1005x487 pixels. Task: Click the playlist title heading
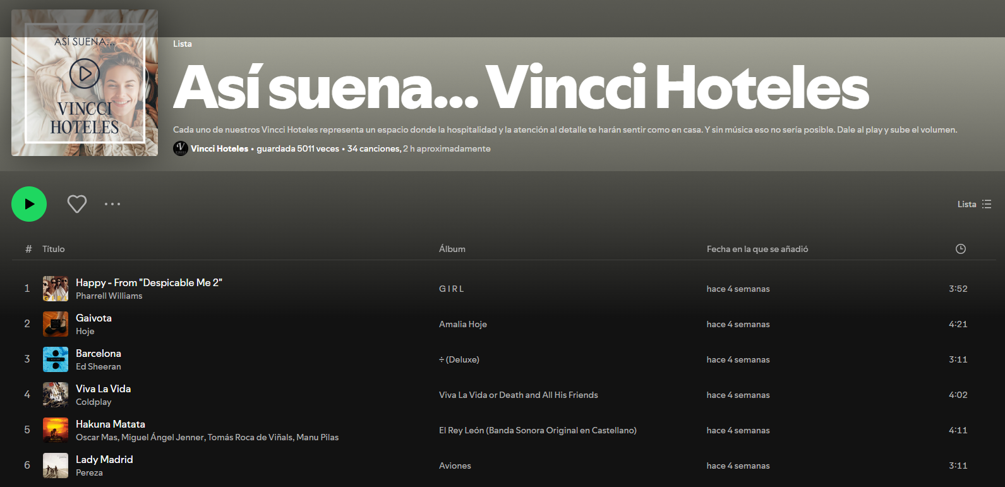click(521, 87)
